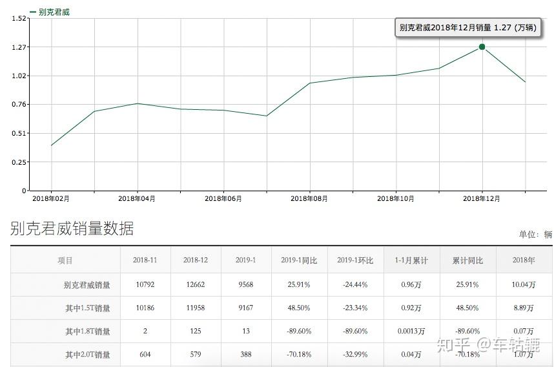Select the 2019-1同比 column header
The height and width of the screenshot is (367, 554).
299,260
